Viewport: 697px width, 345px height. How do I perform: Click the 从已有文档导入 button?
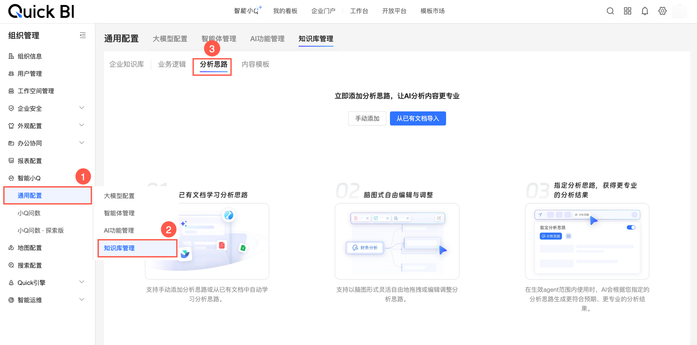point(418,119)
